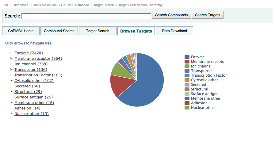275x146 pixels.
Task: Click the 'Secreted' legend label
Action: [x=198, y=85]
